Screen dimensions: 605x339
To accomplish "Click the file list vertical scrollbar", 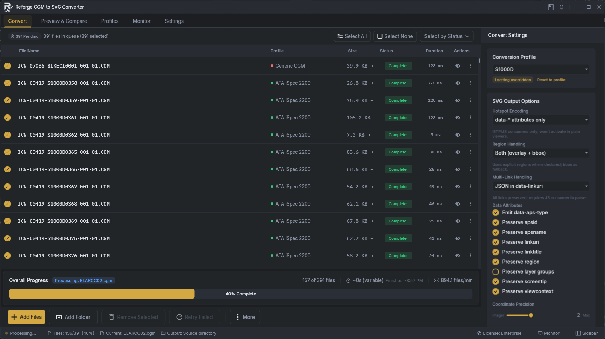I will coord(479,61).
